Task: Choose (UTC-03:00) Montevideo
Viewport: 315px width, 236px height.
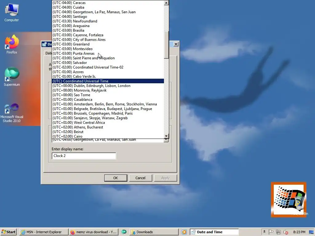Action: [x=108, y=49]
